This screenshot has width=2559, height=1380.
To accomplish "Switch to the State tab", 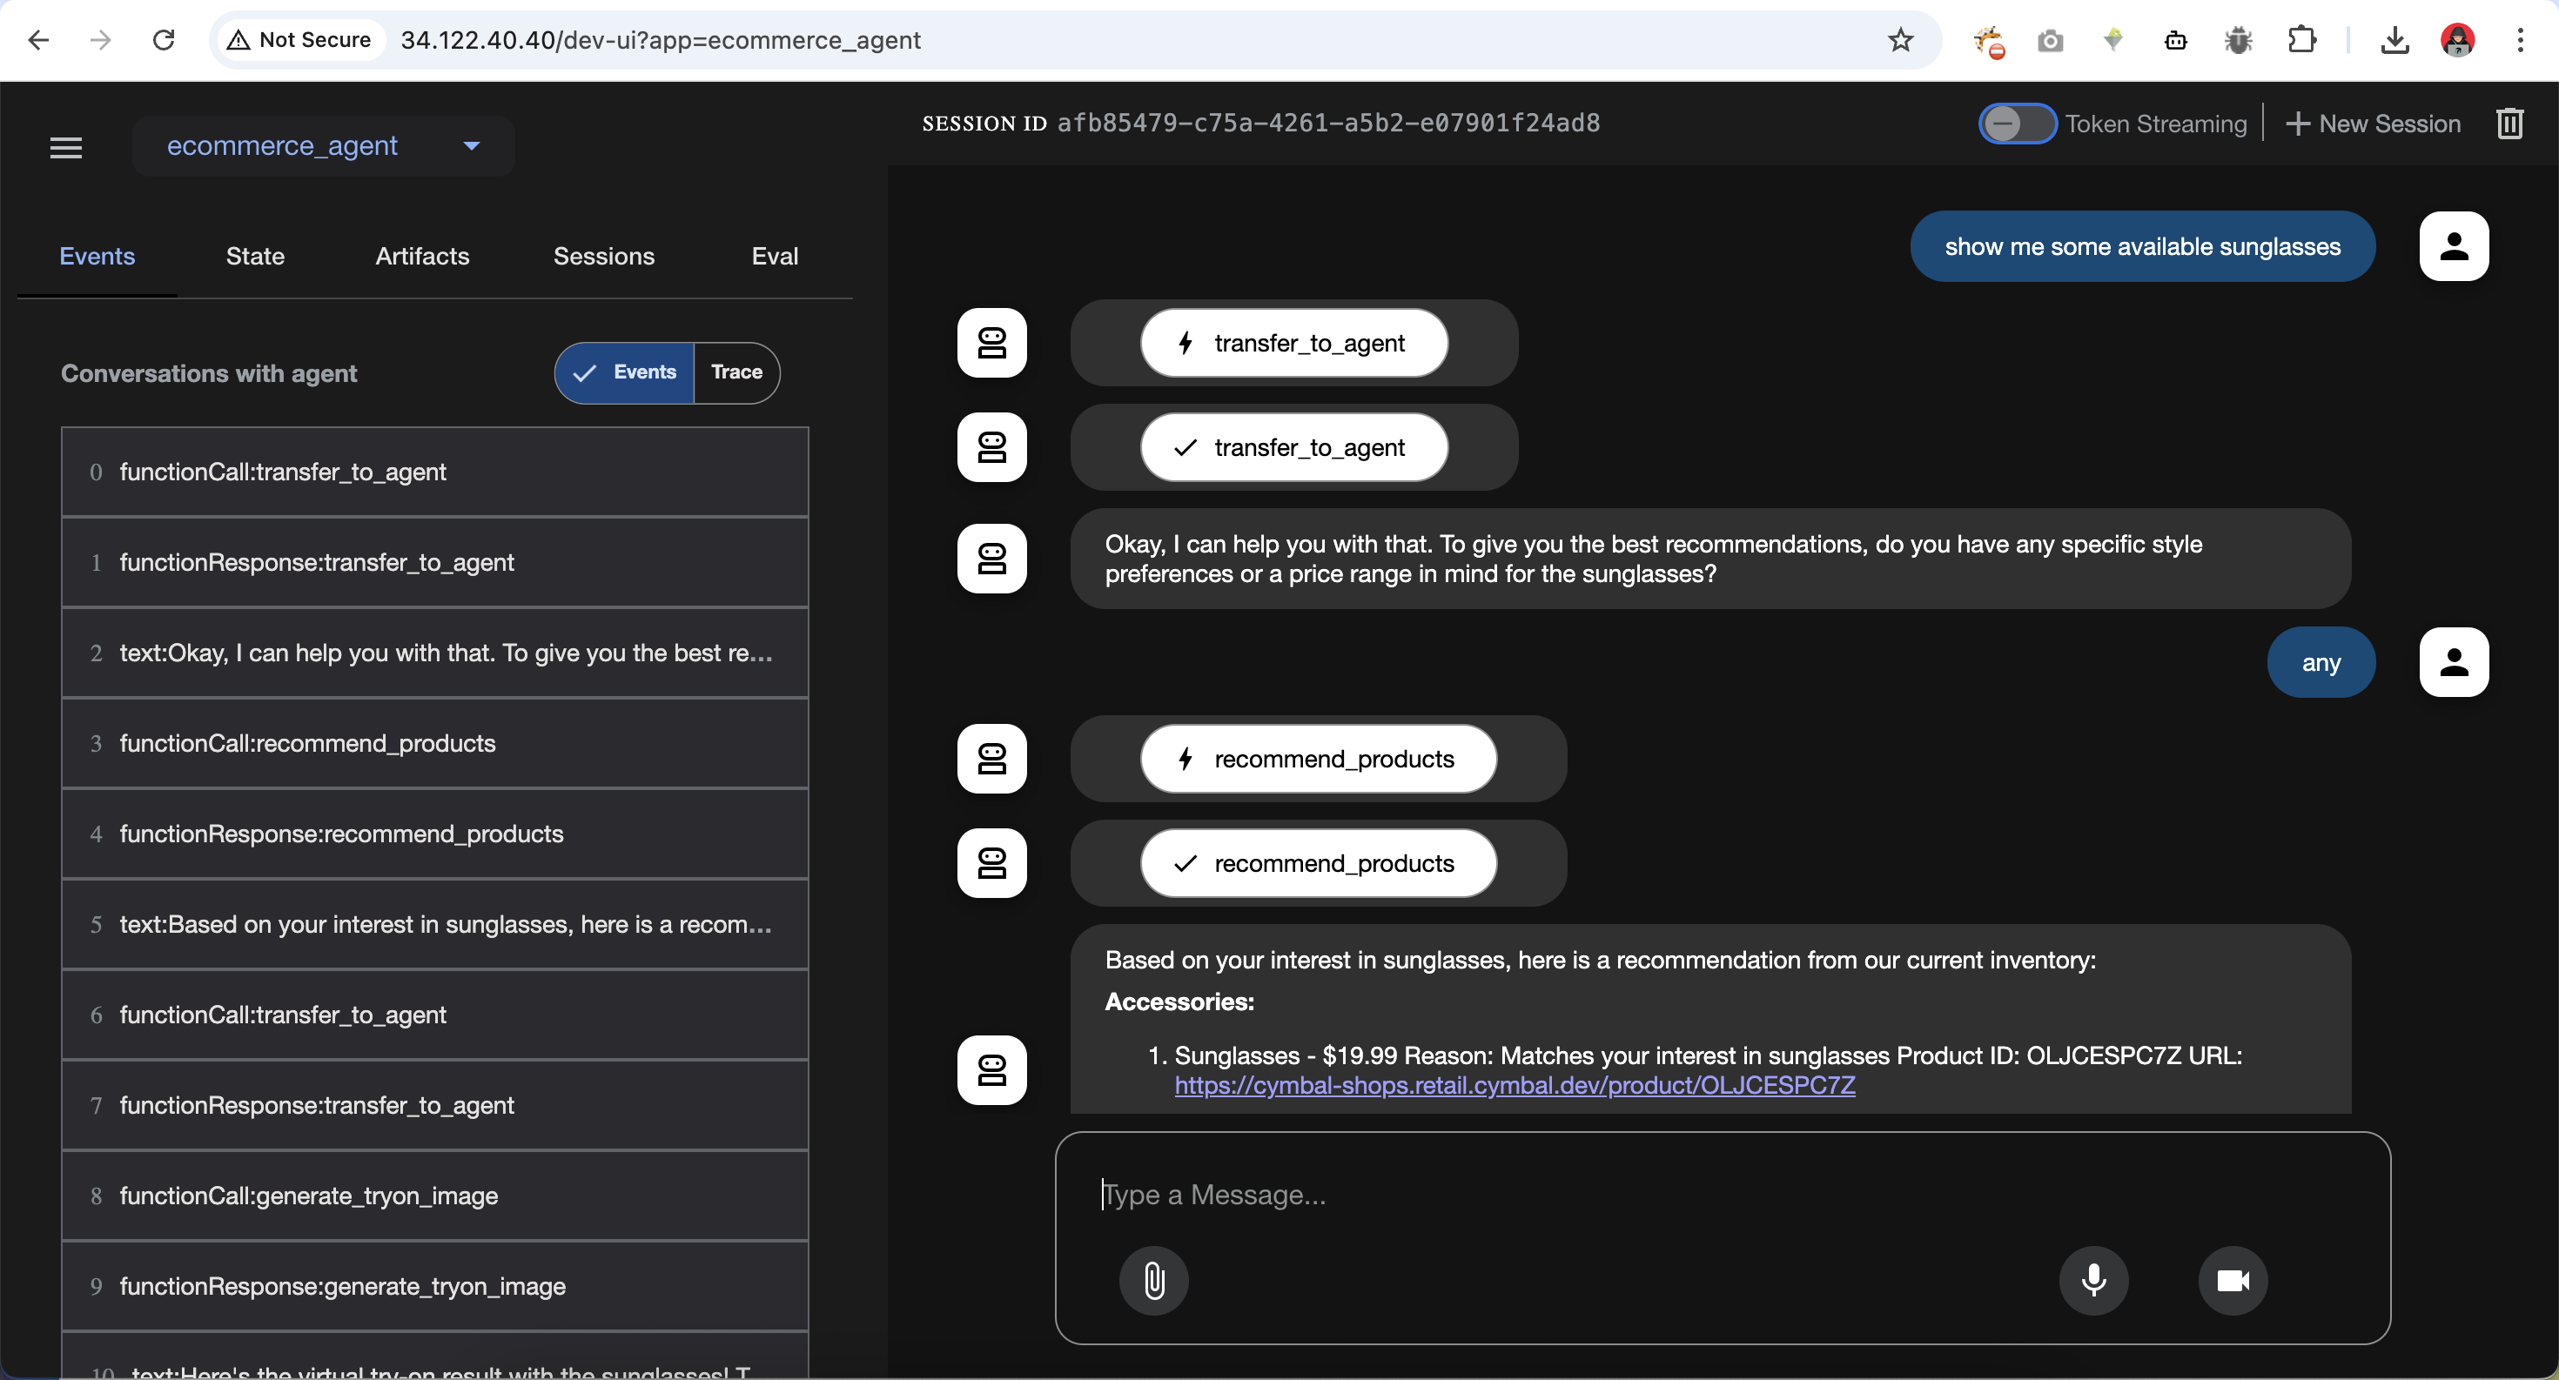I will click(x=254, y=256).
